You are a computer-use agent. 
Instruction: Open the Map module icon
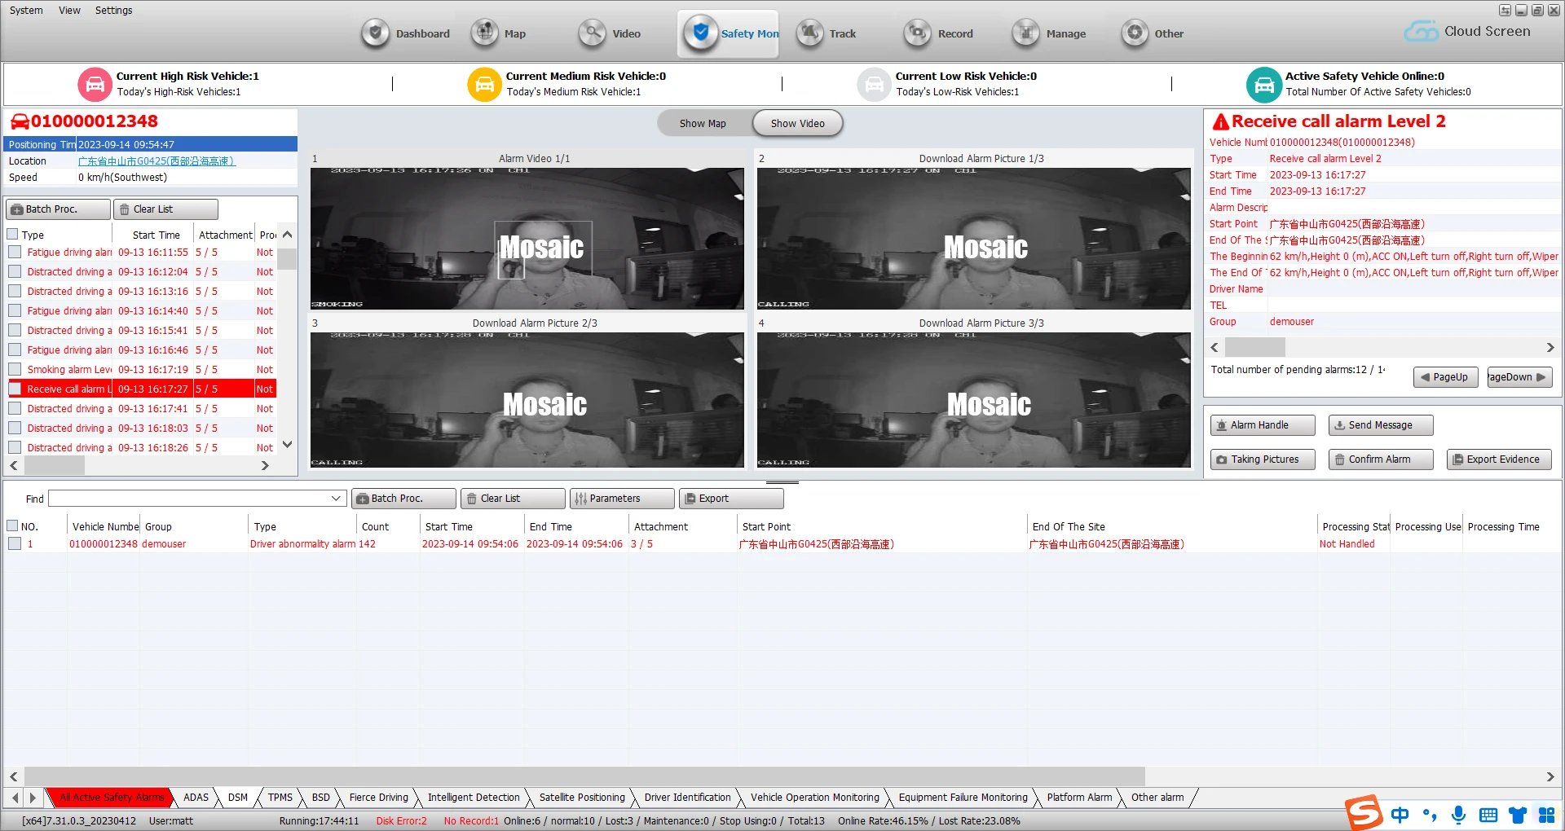pyautogui.click(x=485, y=33)
